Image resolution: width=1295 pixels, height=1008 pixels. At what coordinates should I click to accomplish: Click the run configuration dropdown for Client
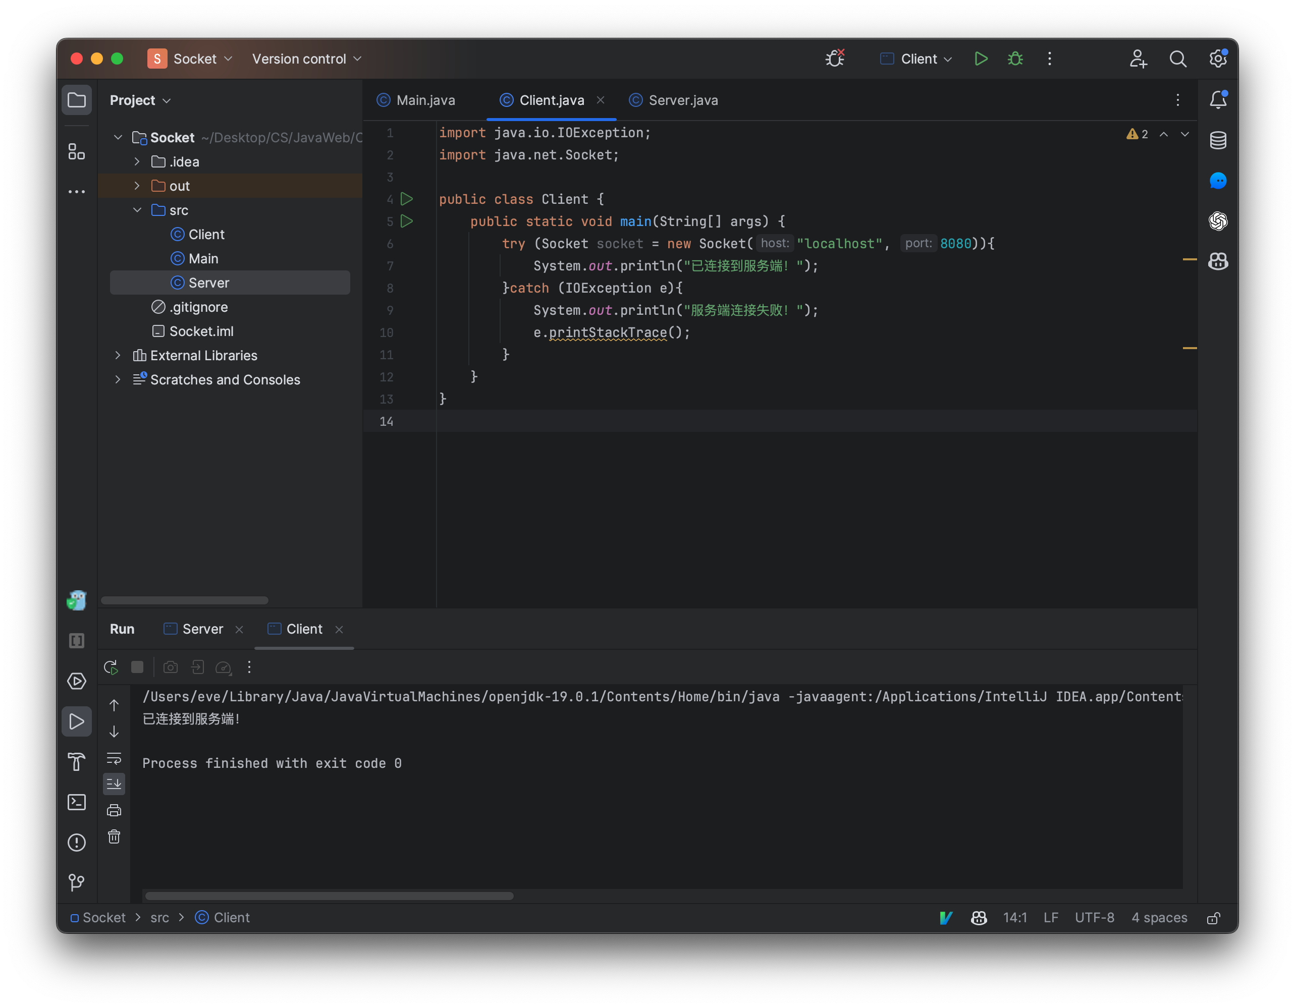point(918,59)
